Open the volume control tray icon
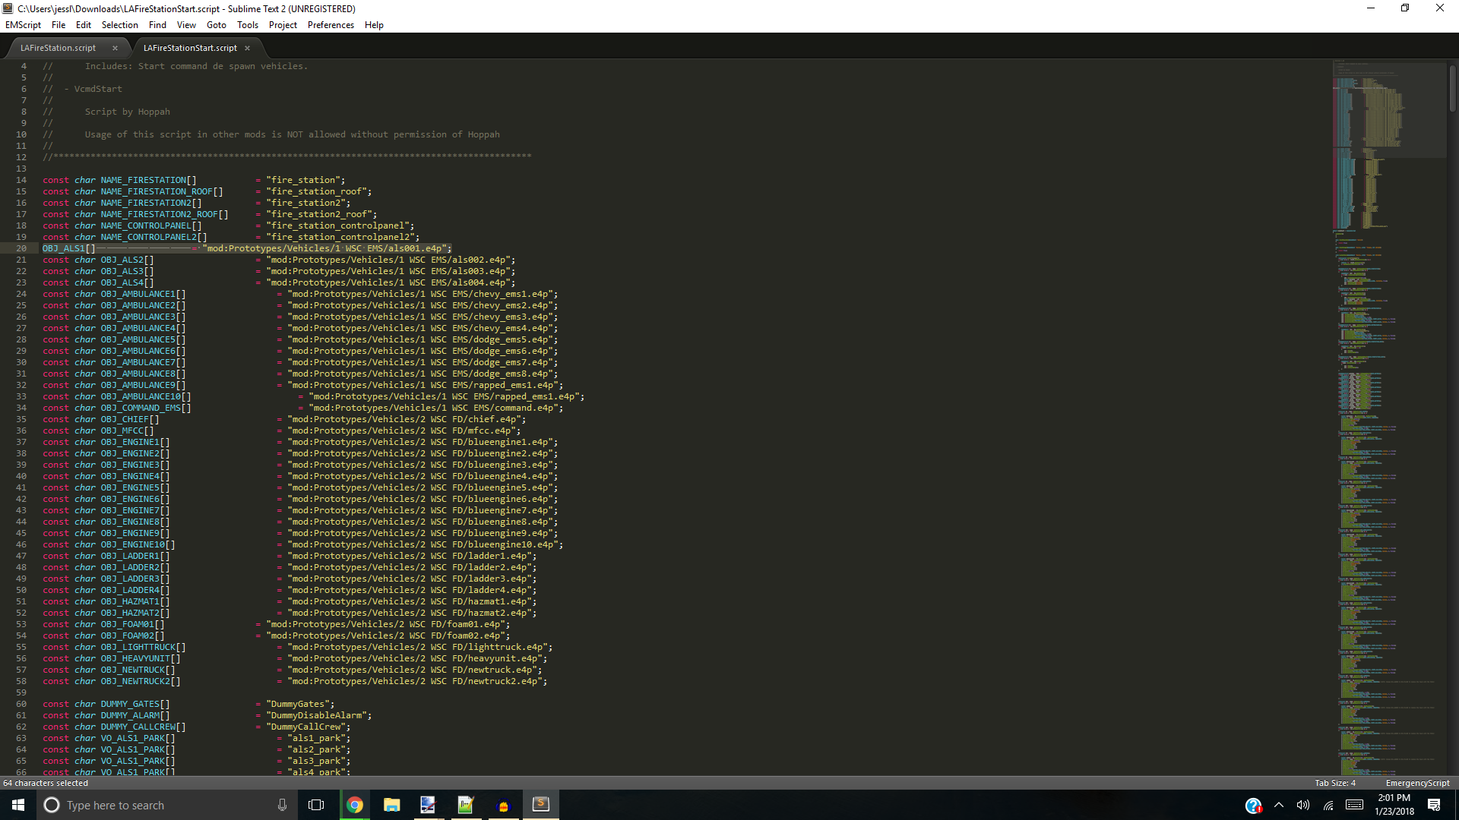The image size is (1459, 820). [1303, 805]
